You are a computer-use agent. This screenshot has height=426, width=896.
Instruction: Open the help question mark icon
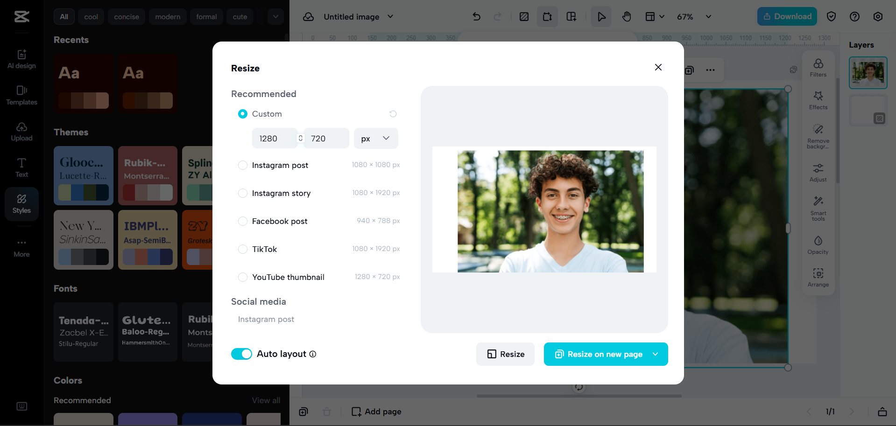[854, 17]
